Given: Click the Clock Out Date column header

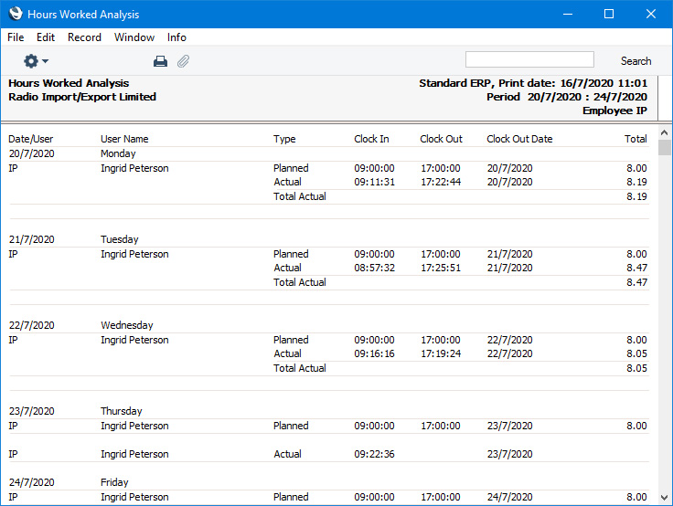Looking at the screenshot, I should (519, 139).
